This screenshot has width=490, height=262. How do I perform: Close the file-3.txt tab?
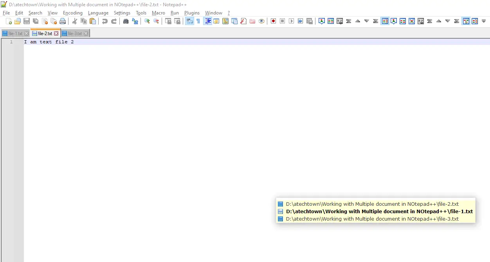pyautogui.click(x=86, y=34)
